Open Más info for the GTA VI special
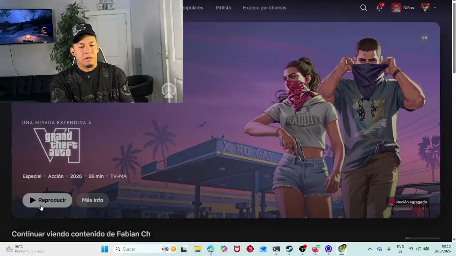The height and width of the screenshot is (256, 456). pos(93,200)
